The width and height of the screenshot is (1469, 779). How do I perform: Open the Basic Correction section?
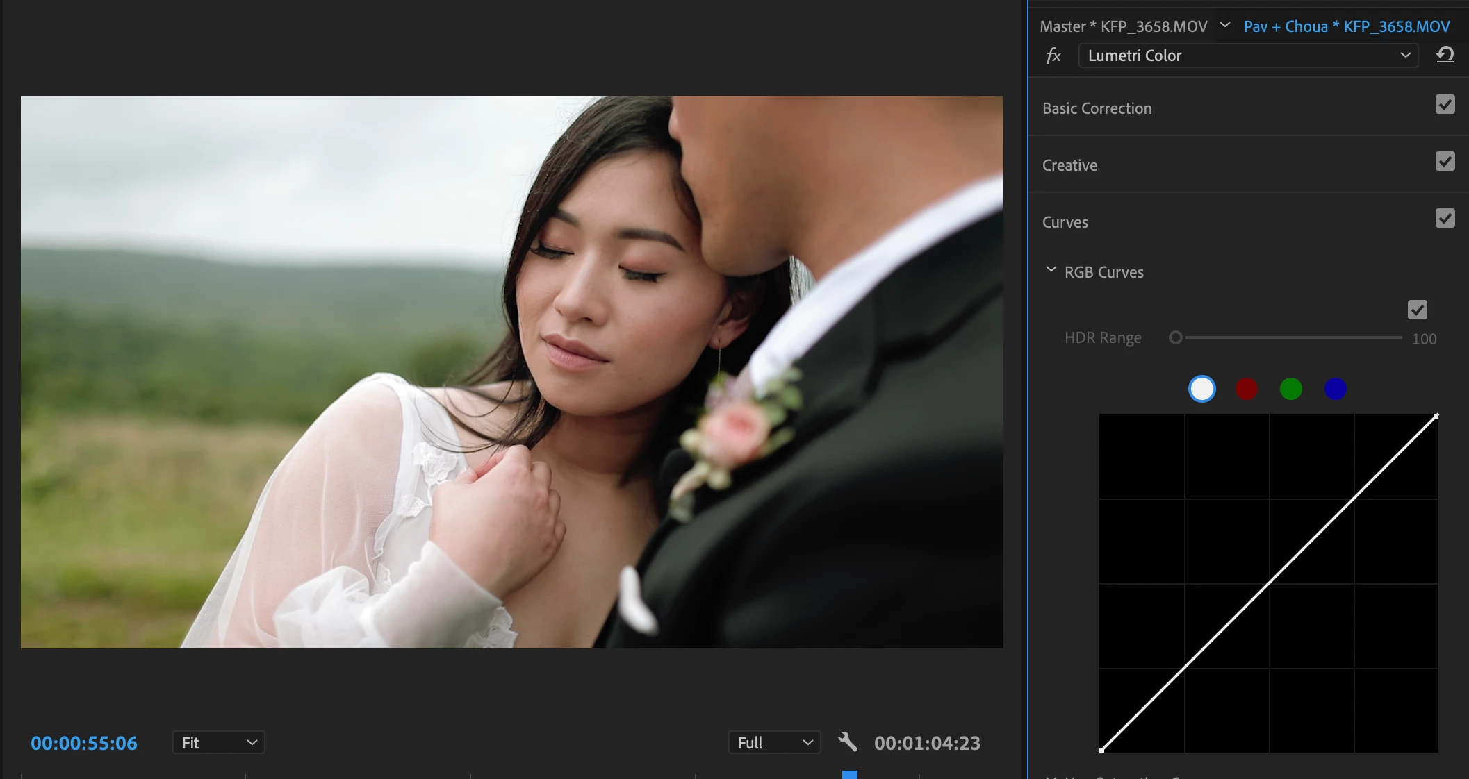pos(1097,108)
